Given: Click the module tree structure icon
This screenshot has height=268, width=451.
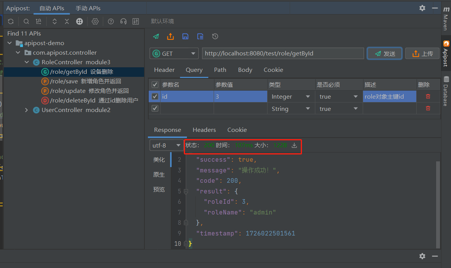Looking at the screenshot, I should (x=39, y=21).
